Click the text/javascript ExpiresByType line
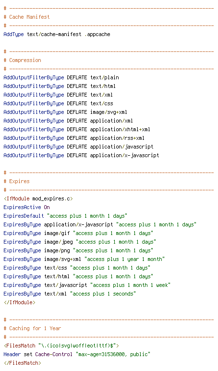Image resolution: width=218 pixels, height=371 pixels. (87, 285)
